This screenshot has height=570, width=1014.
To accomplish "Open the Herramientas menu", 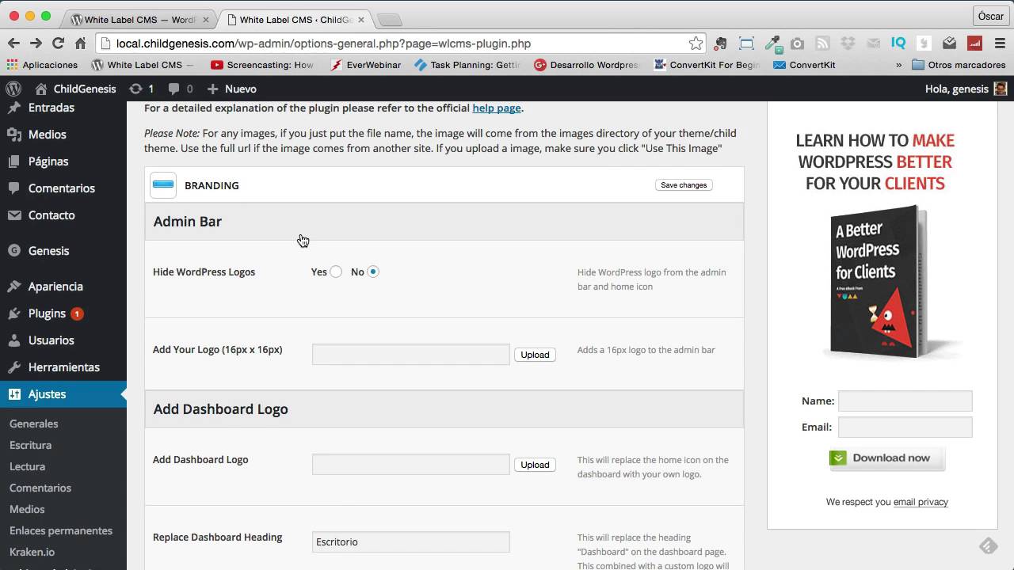I will tap(63, 367).
